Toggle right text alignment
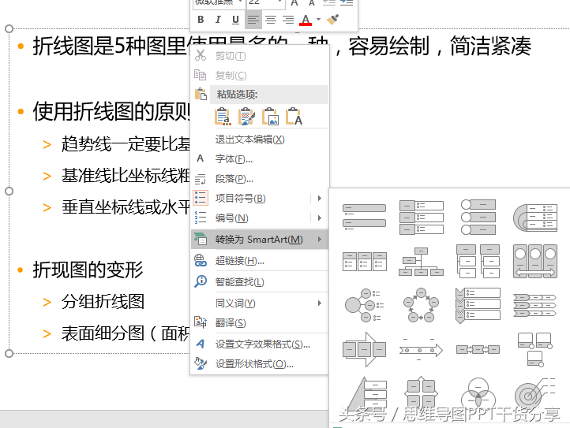The width and height of the screenshot is (570, 428). click(x=288, y=20)
